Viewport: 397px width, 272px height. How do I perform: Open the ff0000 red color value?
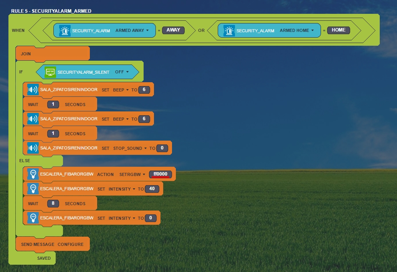pyautogui.click(x=160, y=174)
